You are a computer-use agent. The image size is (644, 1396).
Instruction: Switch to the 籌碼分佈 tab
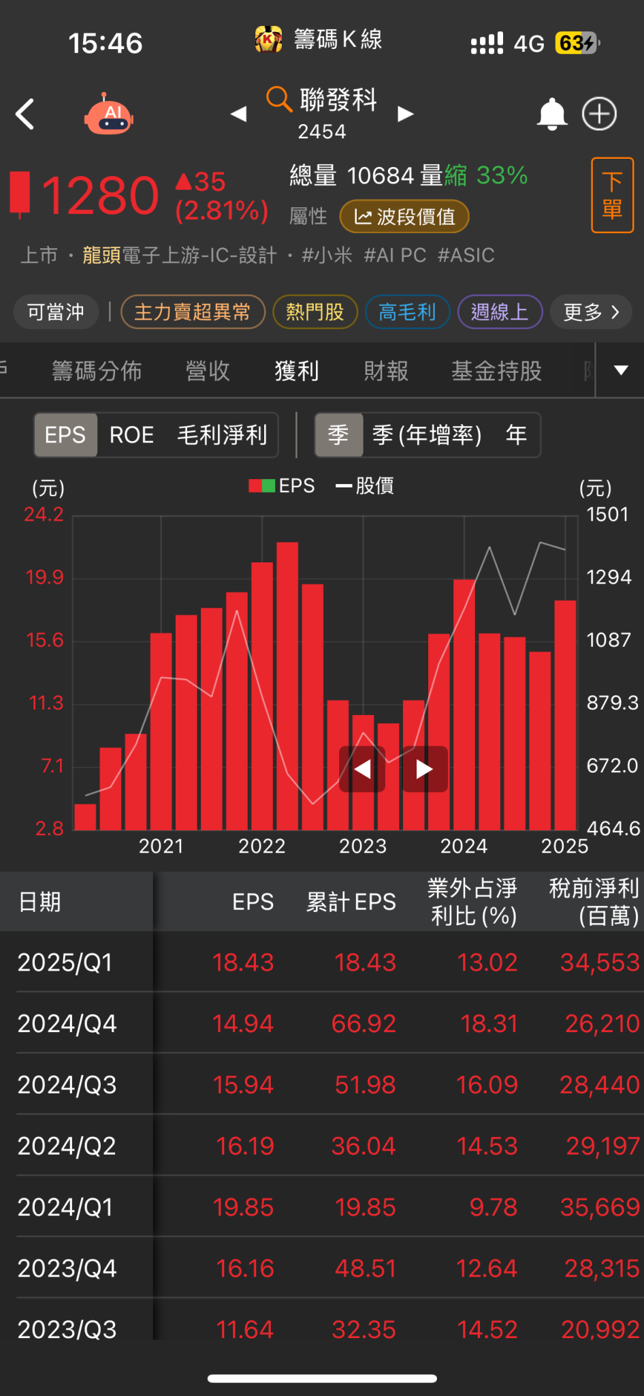point(97,371)
